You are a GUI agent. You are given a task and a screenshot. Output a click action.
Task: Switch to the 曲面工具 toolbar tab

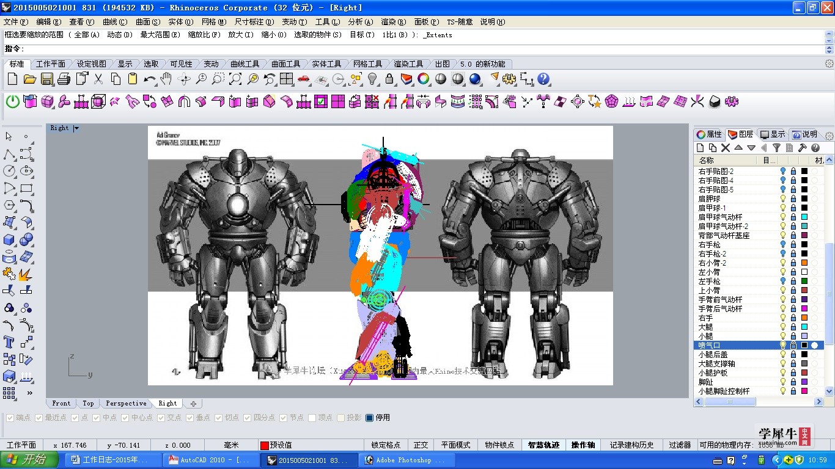[x=285, y=64]
